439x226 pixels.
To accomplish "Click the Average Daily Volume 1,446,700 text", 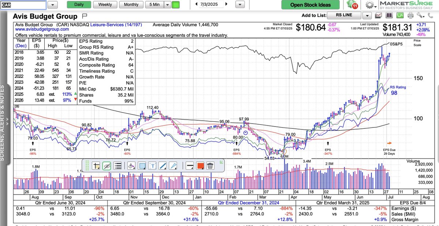I will coord(185,25).
